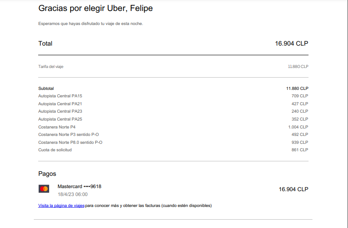Viewport: 348px width, 228px height.
Task: Click the Mastercard logo icon
Action: coord(43,189)
